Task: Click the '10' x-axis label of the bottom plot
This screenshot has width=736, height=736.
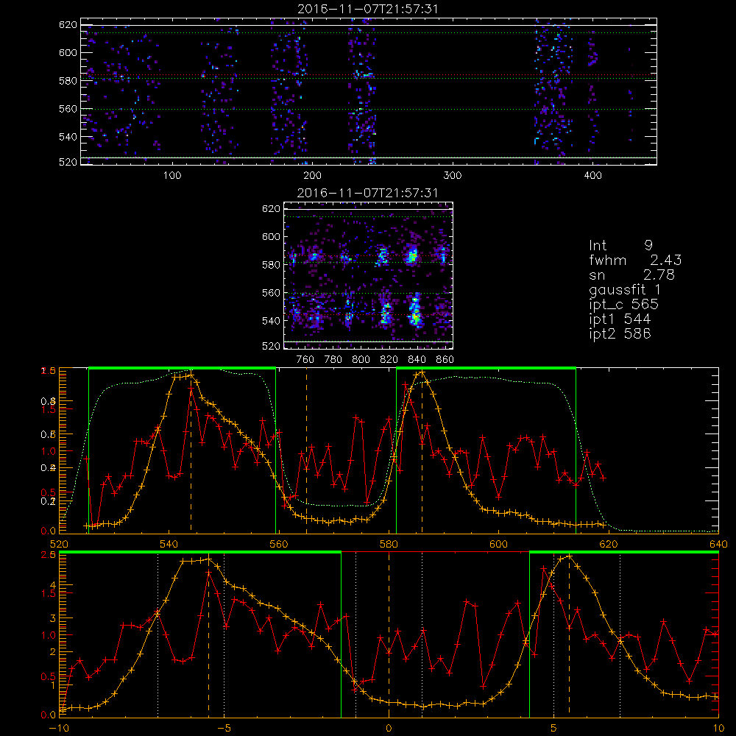Action: pyautogui.click(x=718, y=729)
